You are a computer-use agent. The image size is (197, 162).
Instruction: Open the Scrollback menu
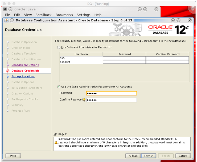tap(43, 15)
